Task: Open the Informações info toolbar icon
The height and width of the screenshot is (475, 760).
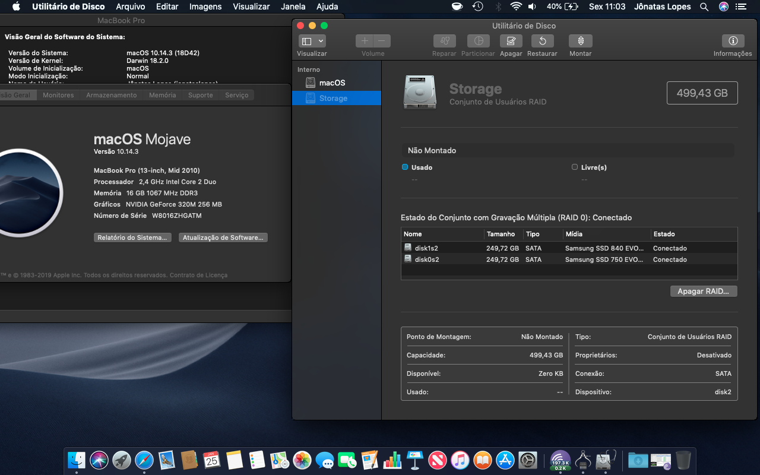Action: pyautogui.click(x=733, y=41)
